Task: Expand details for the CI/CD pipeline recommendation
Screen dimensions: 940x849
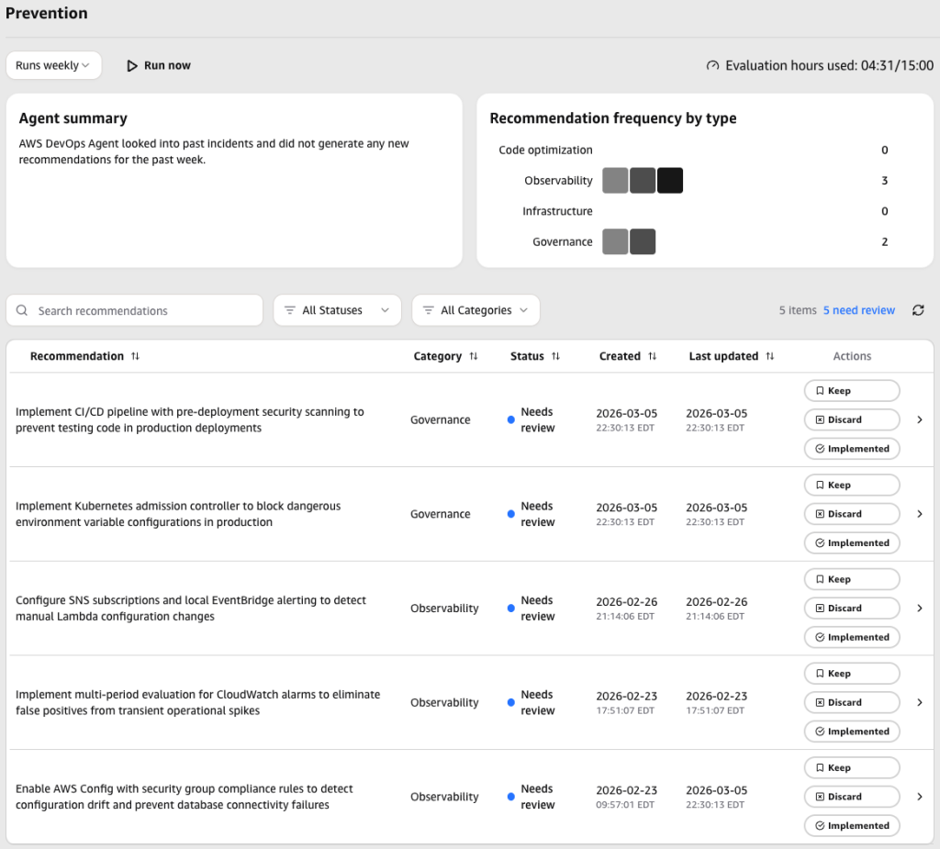Action: 920,419
